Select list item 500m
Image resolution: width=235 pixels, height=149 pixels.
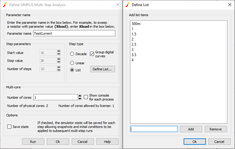click(136, 24)
